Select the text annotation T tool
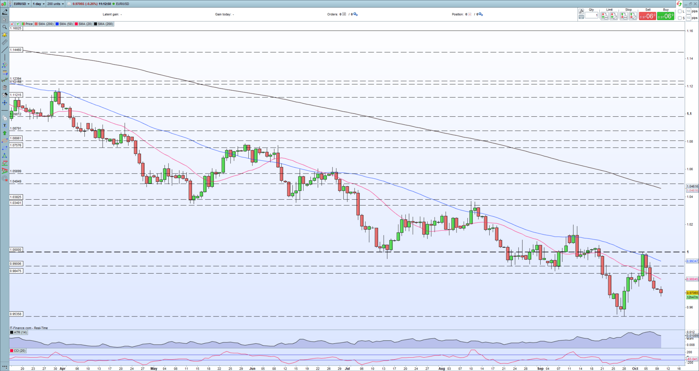The width and height of the screenshot is (699, 371). click(x=4, y=125)
